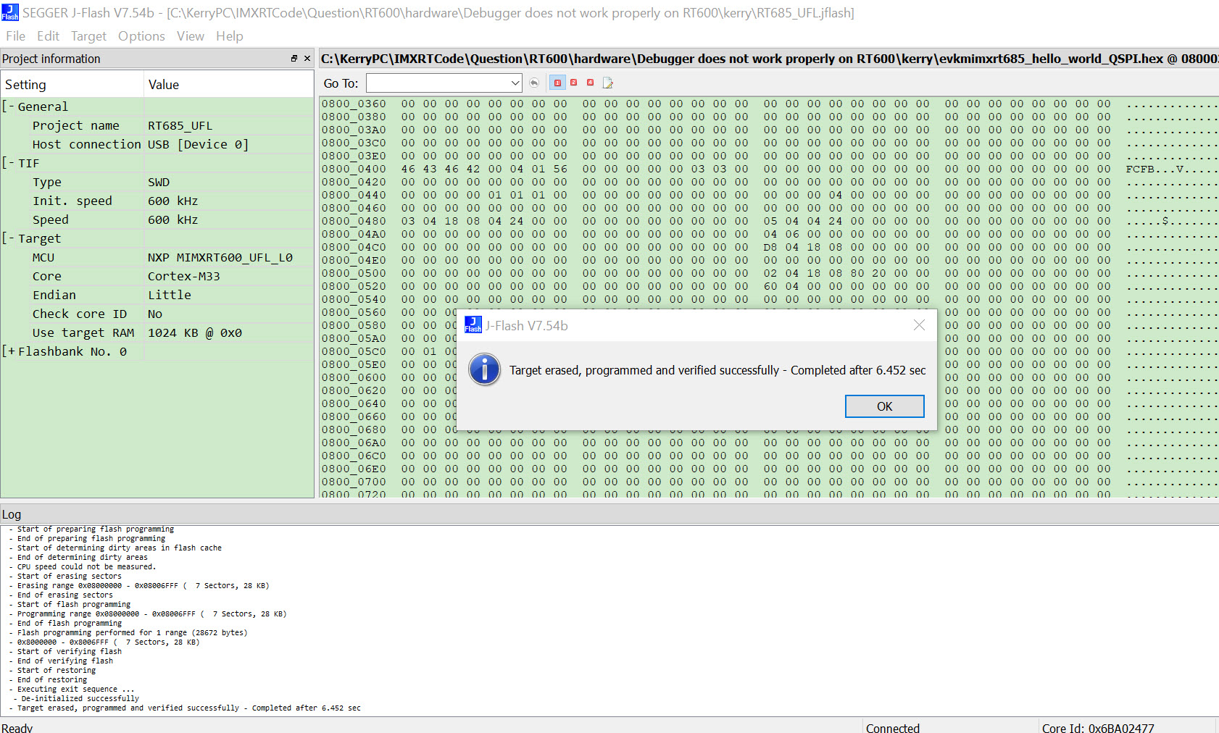Screen dimensions: 1219x733
Task: Switch to 4-byte hex display mode
Action: click(x=590, y=83)
